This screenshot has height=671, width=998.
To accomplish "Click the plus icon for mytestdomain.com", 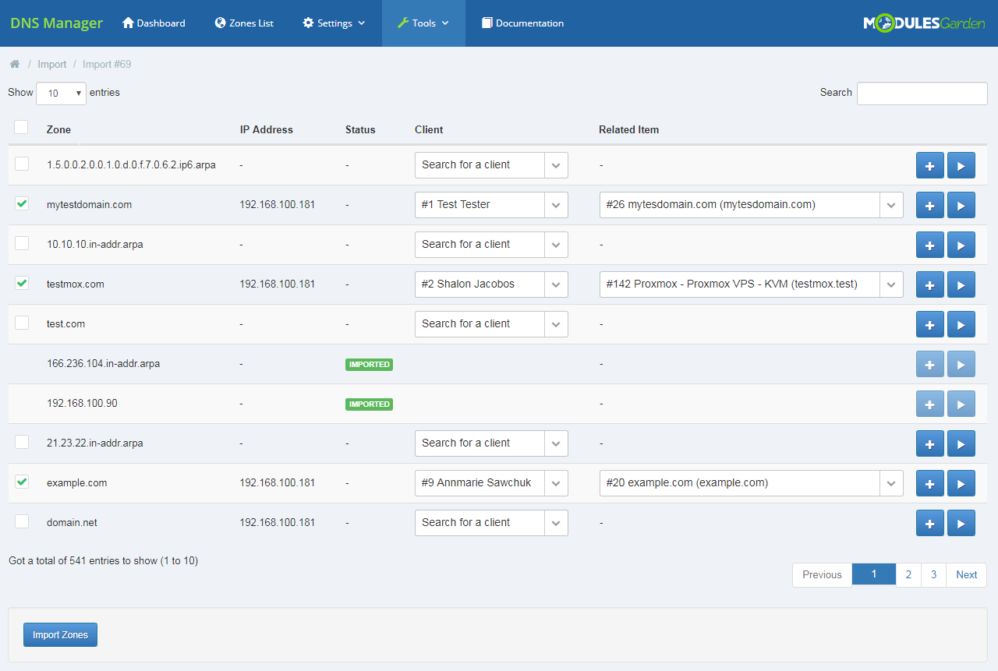I will click(x=929, y=205).
